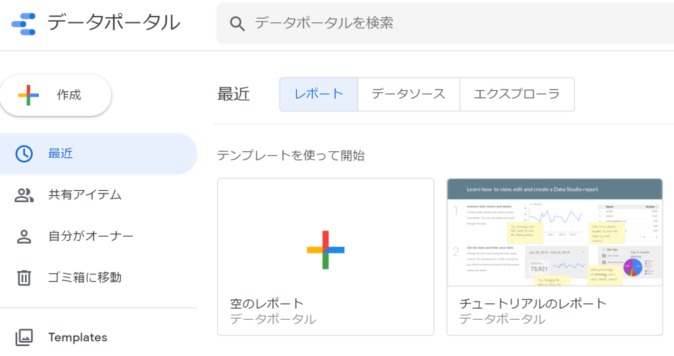The image size is (674, 356).
Task: Click the plus icon in 空のレポート card
Action: [325, 250]
